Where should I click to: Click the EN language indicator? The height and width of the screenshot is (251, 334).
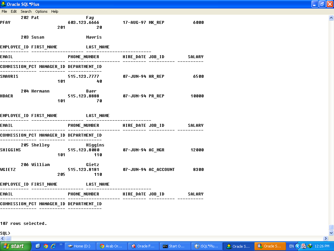click(x=291, y=246)
